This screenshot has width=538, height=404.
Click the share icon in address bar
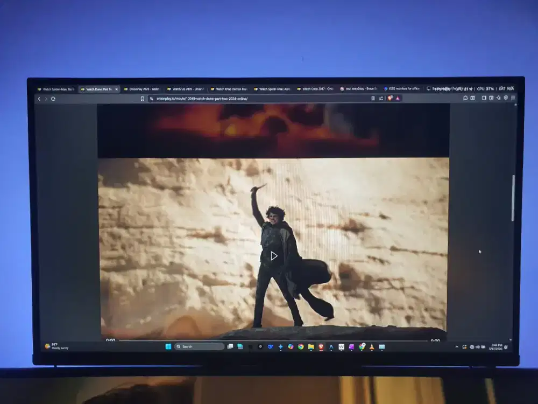[x=381, y=98]
